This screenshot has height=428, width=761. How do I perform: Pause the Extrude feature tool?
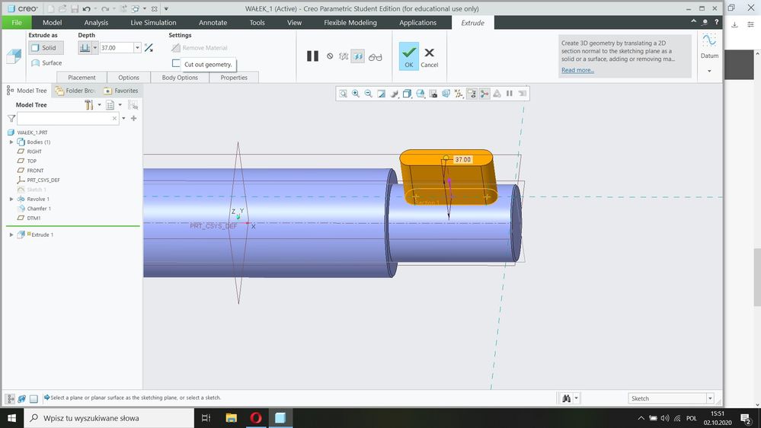(x=312, y=56)
